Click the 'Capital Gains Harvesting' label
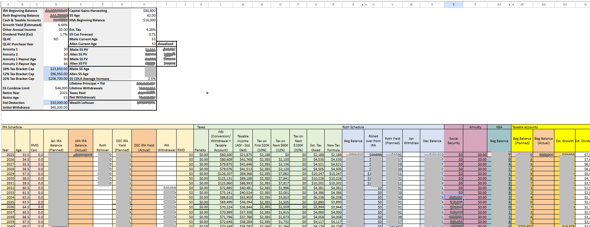590x227 pixels. click(88, 11)
